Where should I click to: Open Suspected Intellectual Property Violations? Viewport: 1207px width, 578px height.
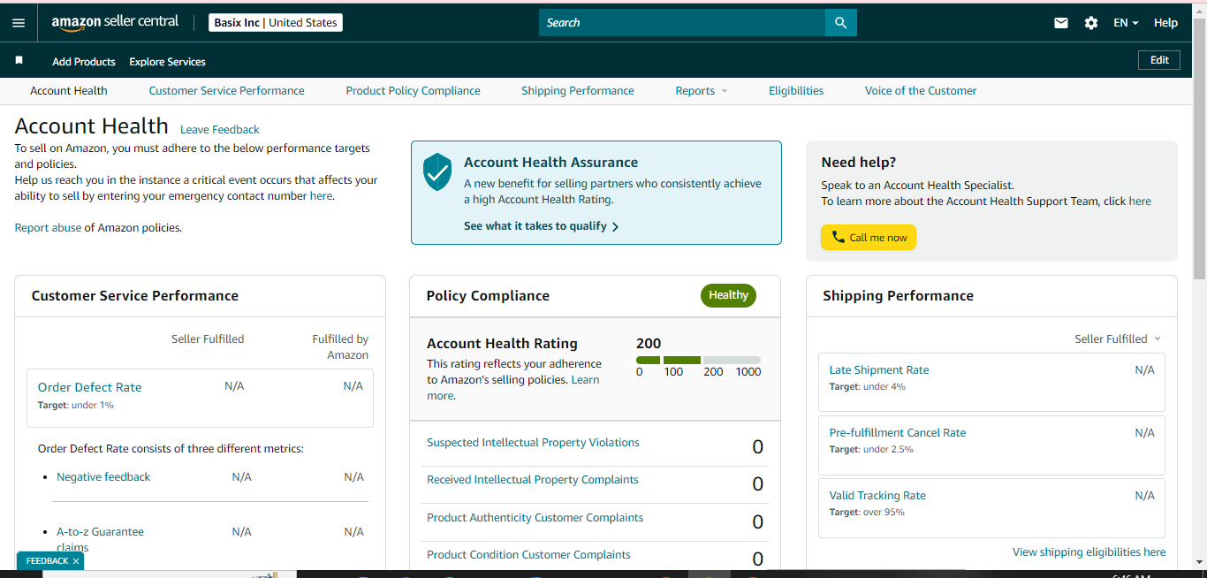tap(533, 443)
